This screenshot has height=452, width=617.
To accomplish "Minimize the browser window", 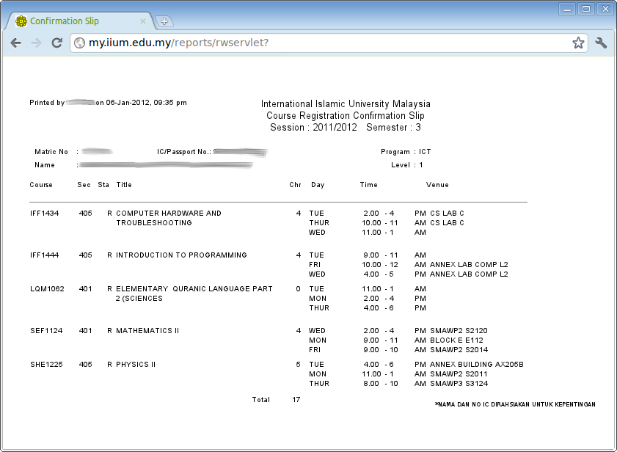I will [567, 9].
